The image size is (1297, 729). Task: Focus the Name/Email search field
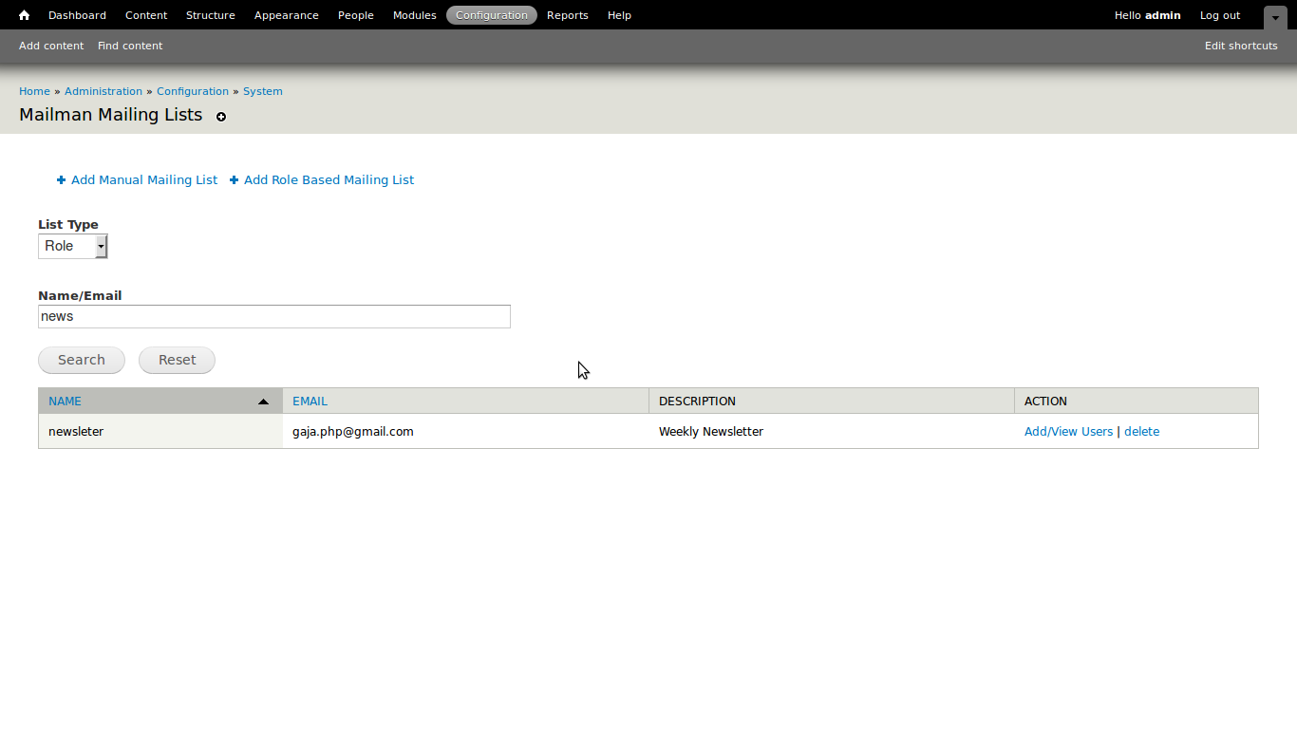pyautogui.click(x=274, y=316)
